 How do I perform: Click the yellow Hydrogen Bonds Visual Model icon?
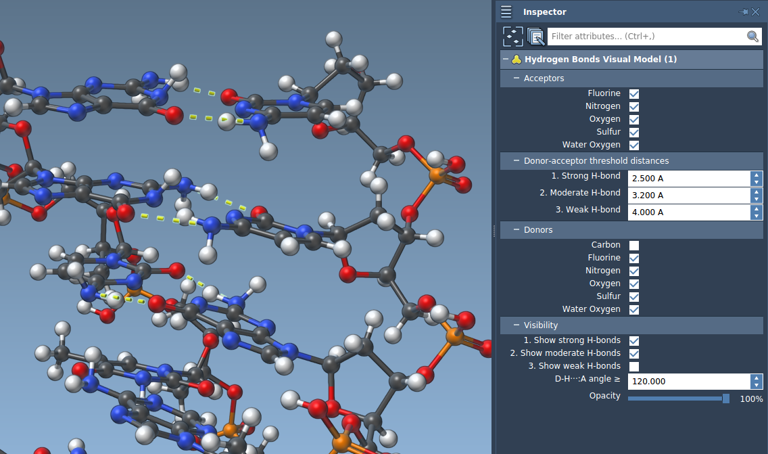click(x=517, y=60)
